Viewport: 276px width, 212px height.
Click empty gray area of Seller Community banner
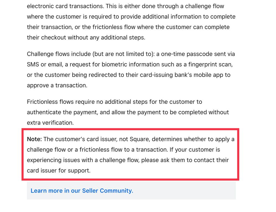click(x=188, y=191)
